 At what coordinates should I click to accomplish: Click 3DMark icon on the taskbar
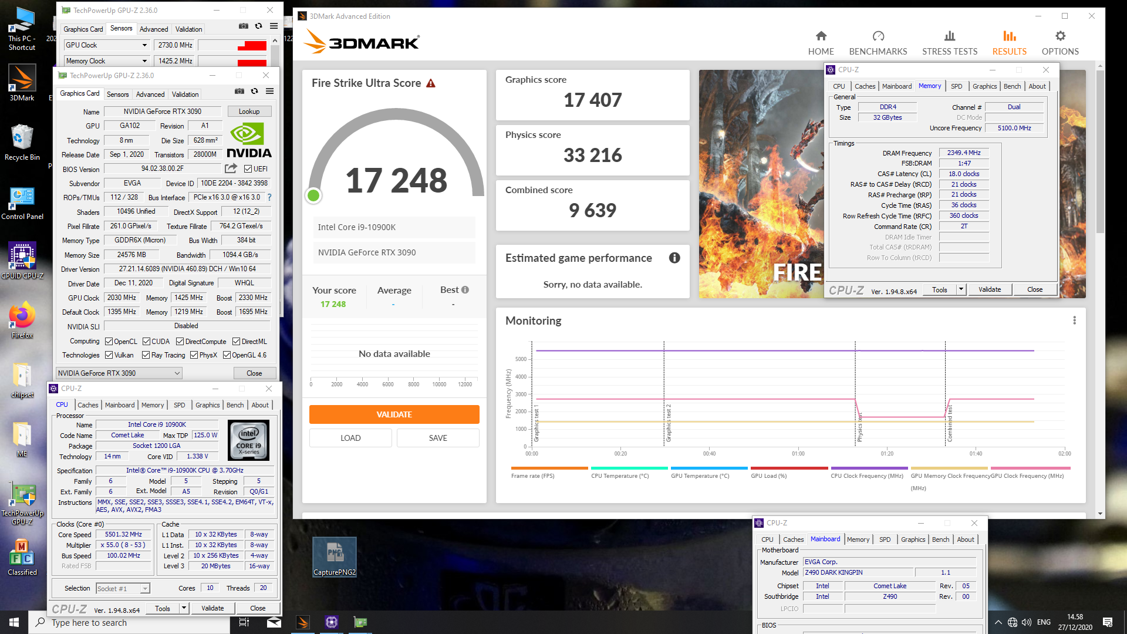pos(303,622)
